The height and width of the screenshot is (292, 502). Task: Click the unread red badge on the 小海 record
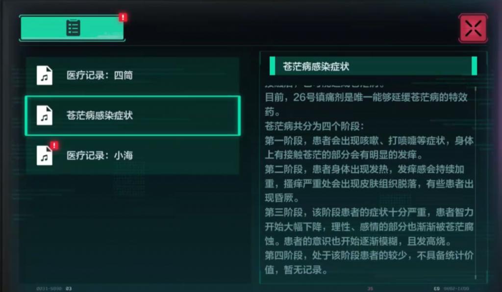(x=54, y=146)
